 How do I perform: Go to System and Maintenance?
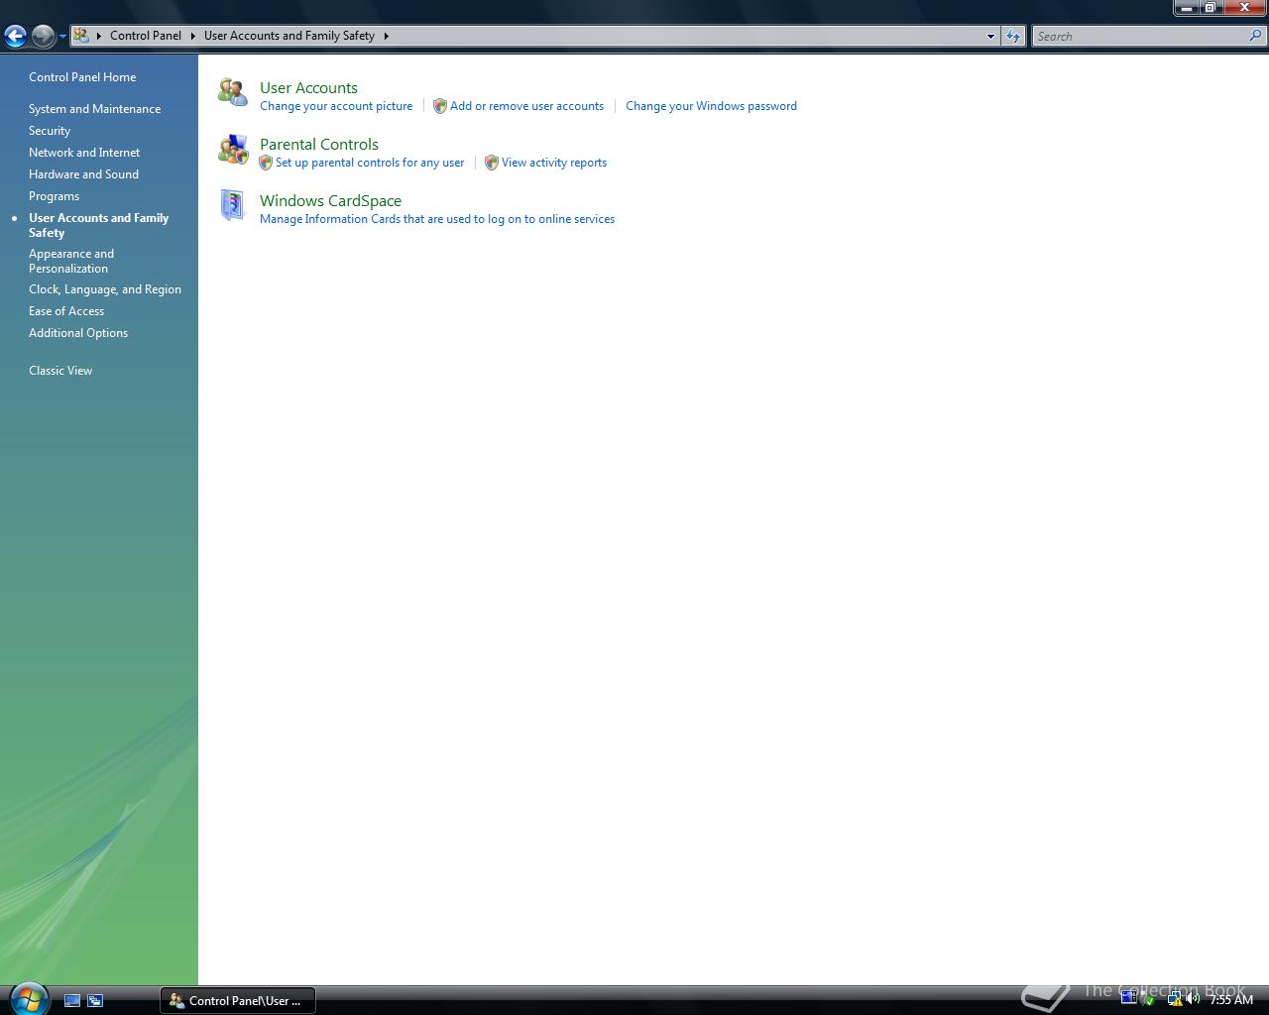94,109
